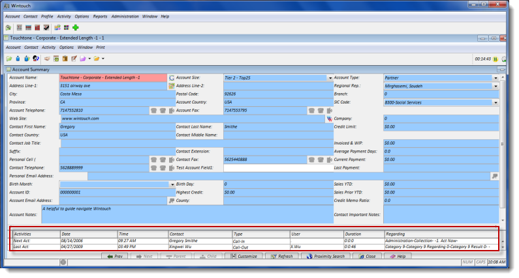Click the Refresh button
The width and height of the screenshot is (519, 278).
(281, 257)
